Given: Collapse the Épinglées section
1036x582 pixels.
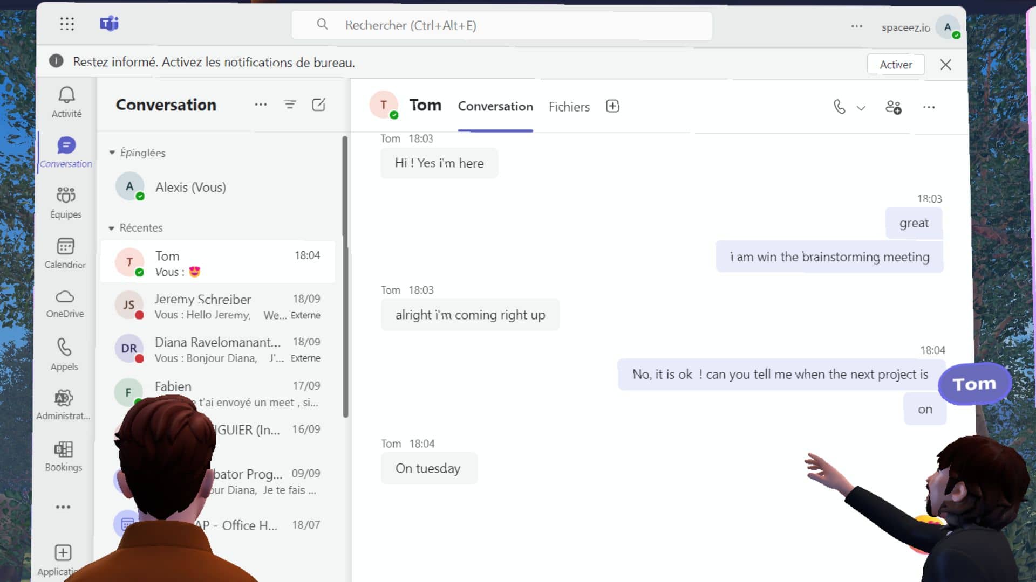Looking at the screenshot, I should coord(112,153).
